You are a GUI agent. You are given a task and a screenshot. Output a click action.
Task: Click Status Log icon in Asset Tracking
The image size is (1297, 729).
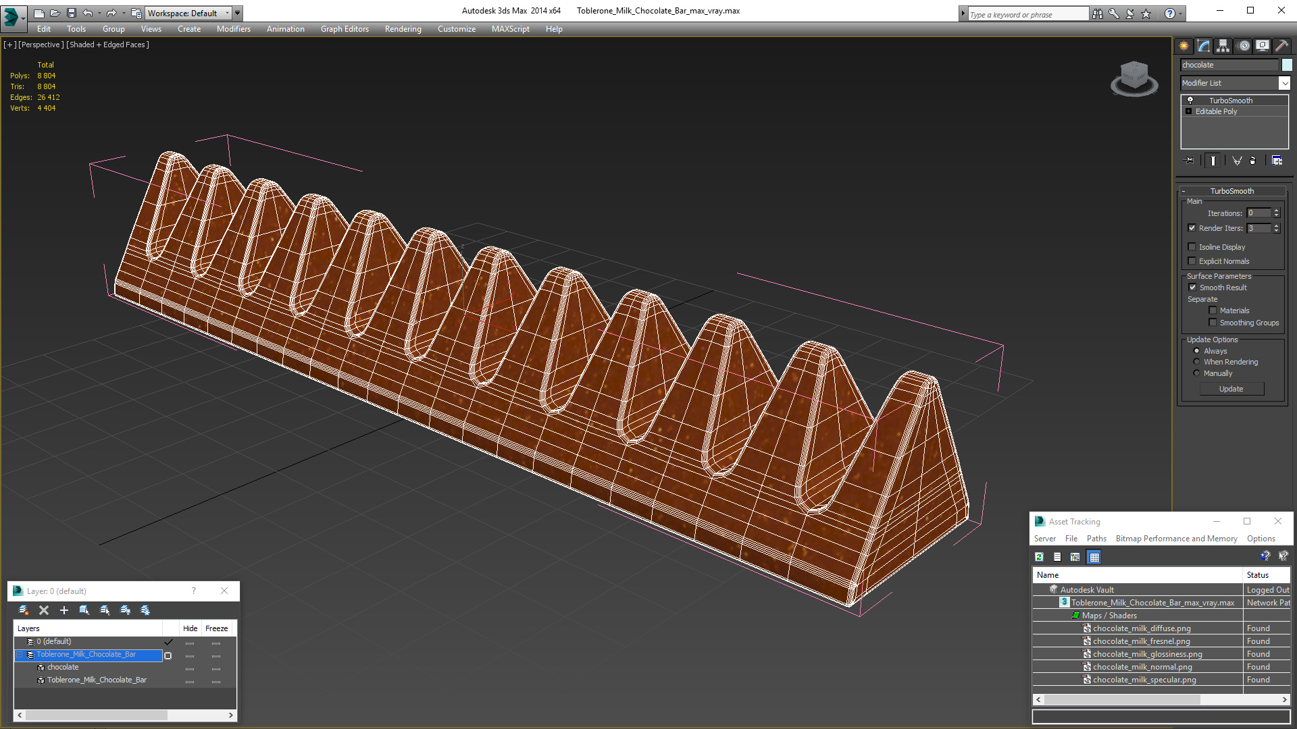point(1057,557)
